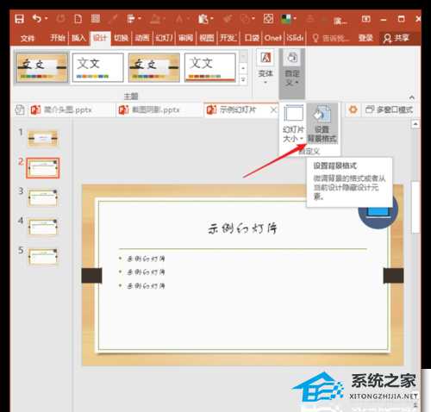Select the first wood-frame theme thumbnail
The image size is (431, 412).
click(x=42, y=67)
